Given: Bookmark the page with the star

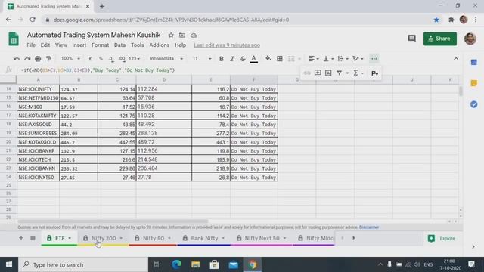Looking at the screenshot, I should (x=436, y=20).
